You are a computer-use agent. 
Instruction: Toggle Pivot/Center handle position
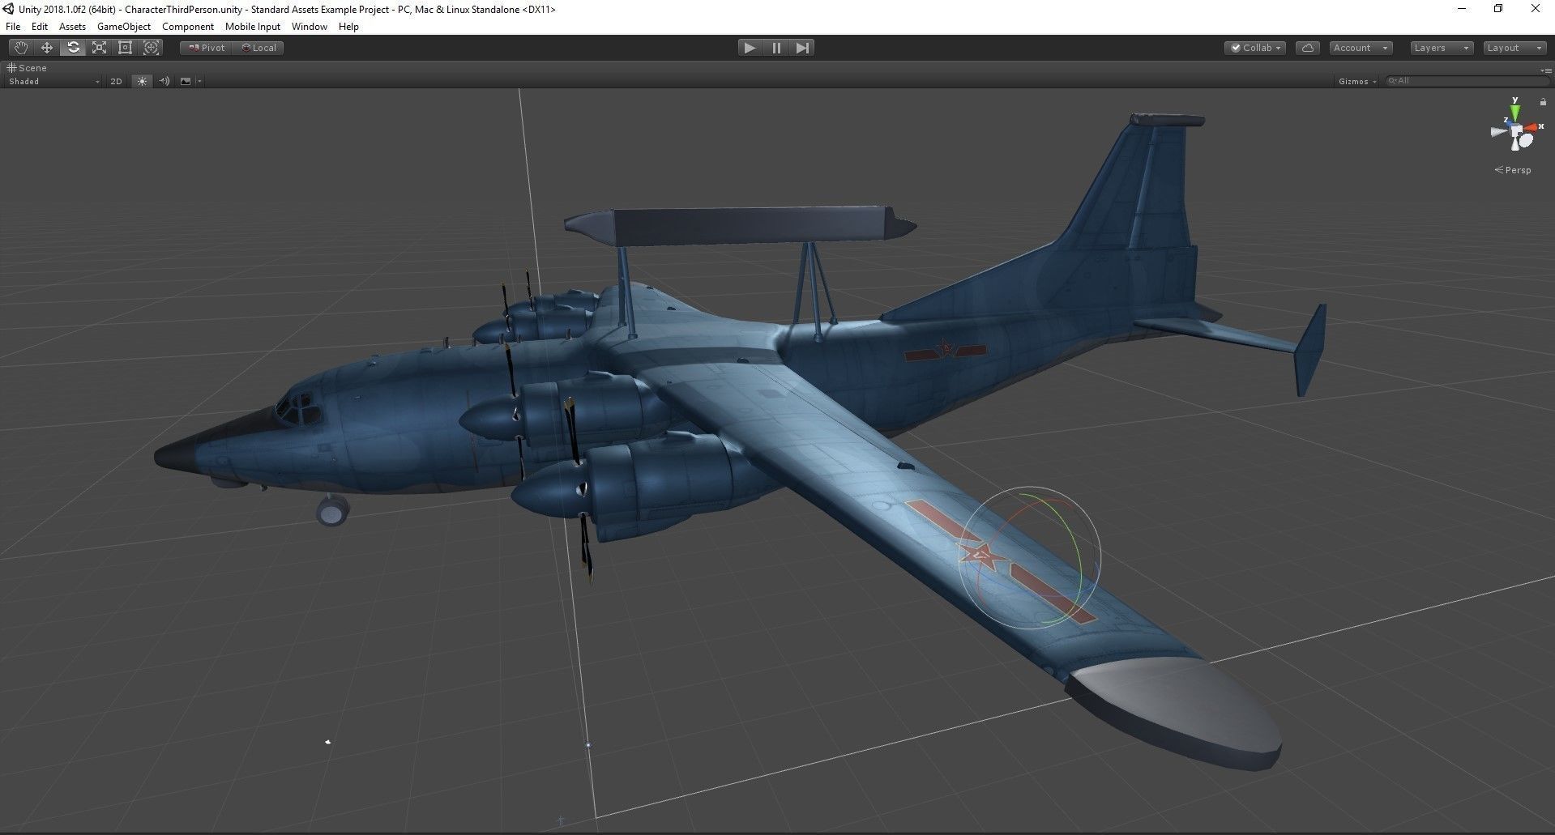[x=207, y=48]
